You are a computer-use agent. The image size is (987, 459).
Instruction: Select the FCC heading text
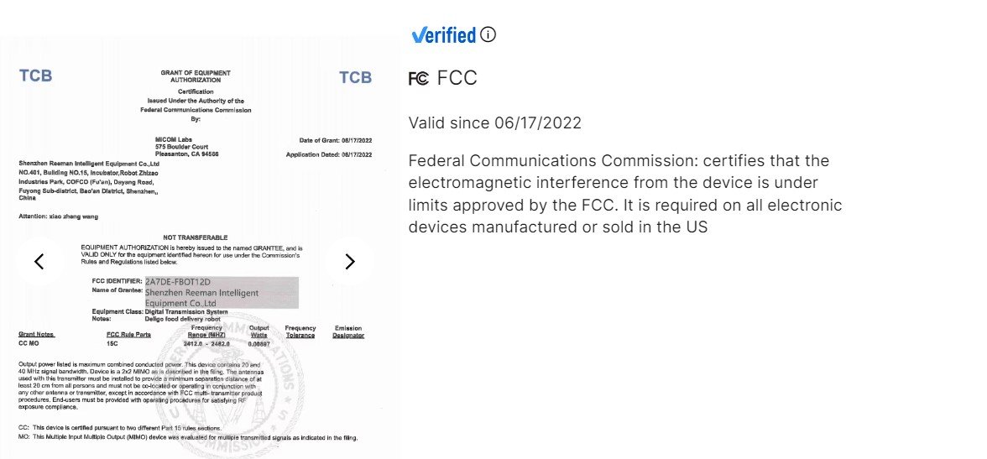coord(457,78)
